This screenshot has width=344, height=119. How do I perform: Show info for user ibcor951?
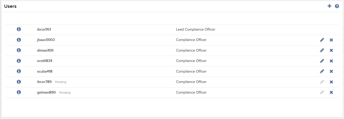[x=19, y=29]
